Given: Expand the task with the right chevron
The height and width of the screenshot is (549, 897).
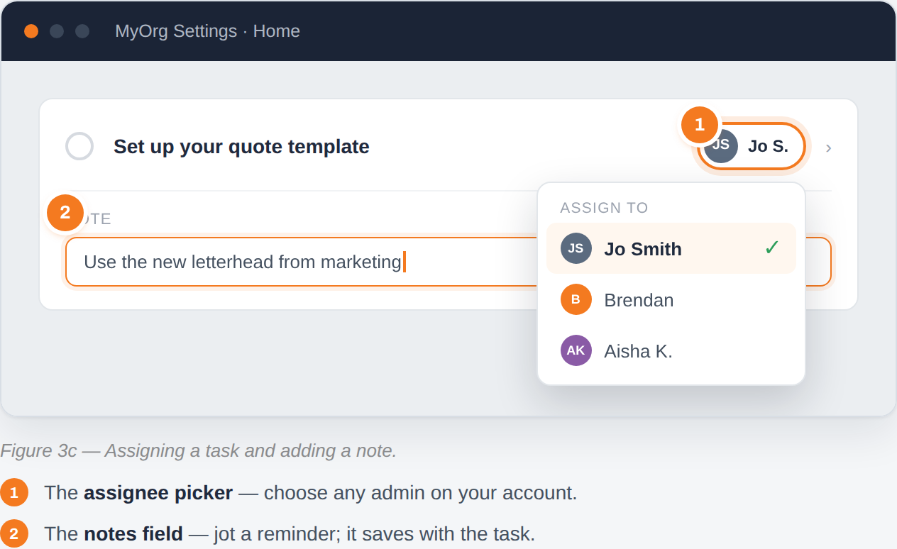Looking at the screenshot, I should (x=828, y=148).
